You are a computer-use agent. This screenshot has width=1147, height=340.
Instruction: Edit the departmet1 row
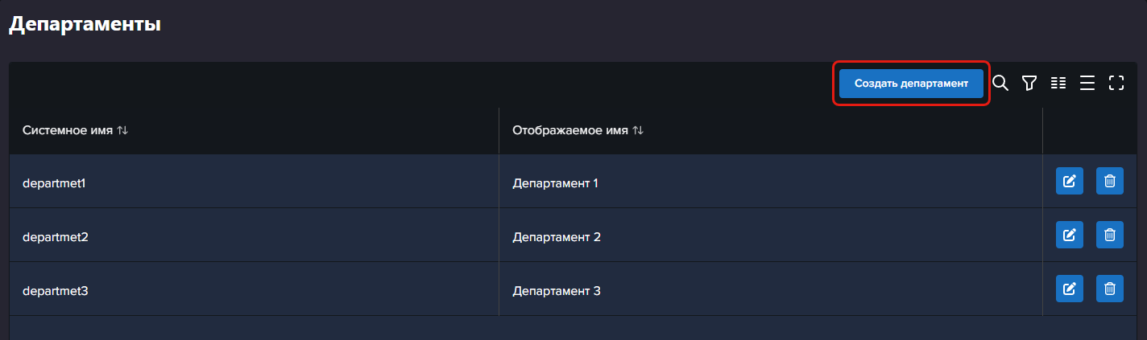(1070, 181)
